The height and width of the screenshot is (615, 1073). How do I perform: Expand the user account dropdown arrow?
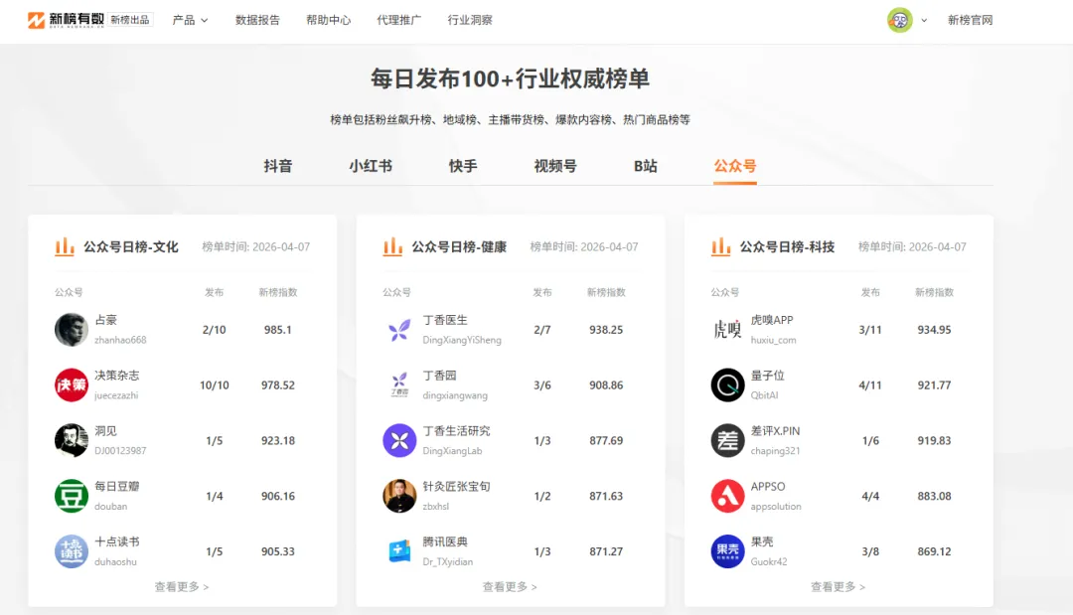click(x=924, y=21)
